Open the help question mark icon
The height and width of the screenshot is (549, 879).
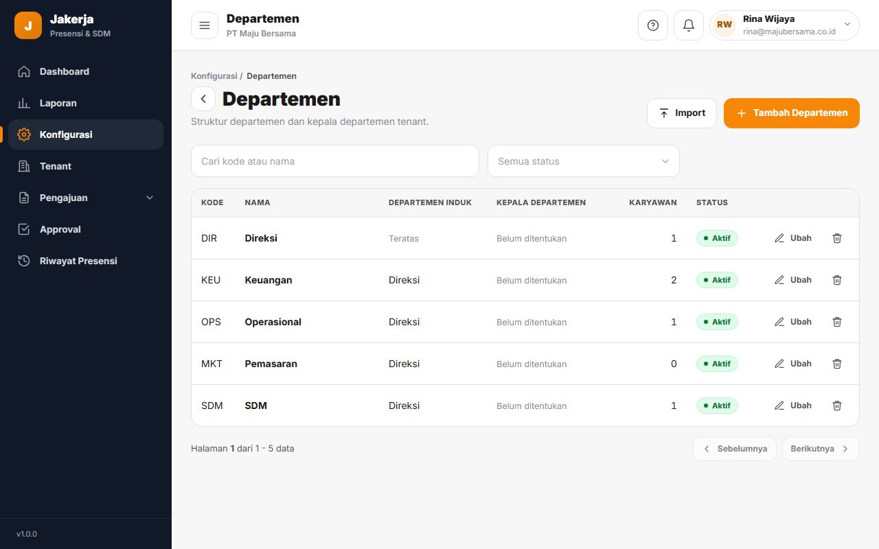[653, 25]
